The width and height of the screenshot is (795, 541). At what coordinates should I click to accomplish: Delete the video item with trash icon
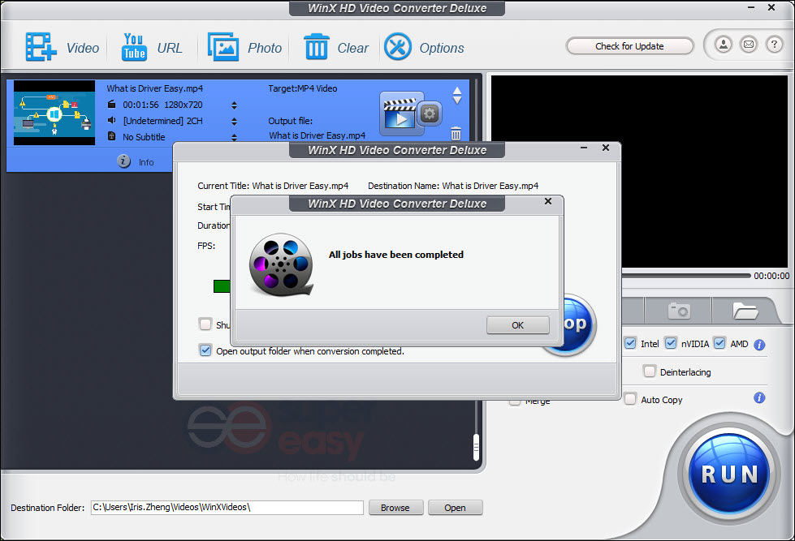tap(456, 134)
